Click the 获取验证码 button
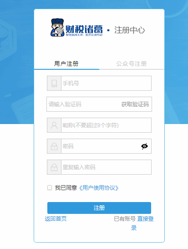 click(x=135, y=104)
